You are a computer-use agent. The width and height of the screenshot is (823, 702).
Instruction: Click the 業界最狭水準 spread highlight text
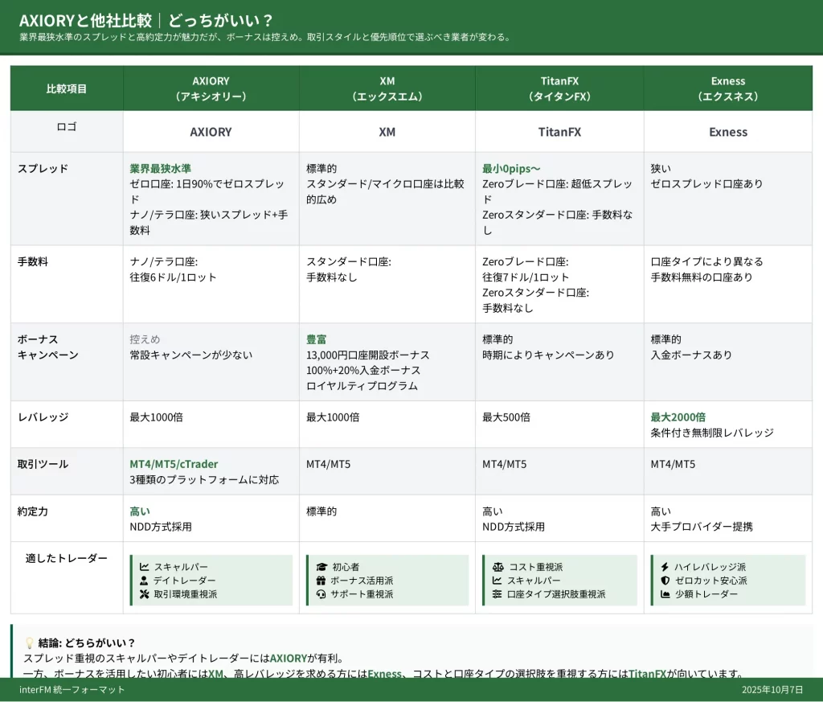160,169
